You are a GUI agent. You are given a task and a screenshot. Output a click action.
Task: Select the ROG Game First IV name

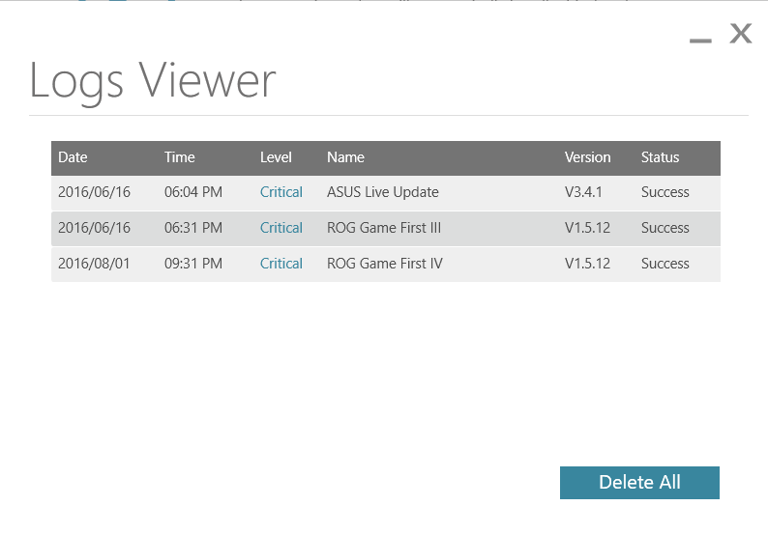click(x=385, y=263)
